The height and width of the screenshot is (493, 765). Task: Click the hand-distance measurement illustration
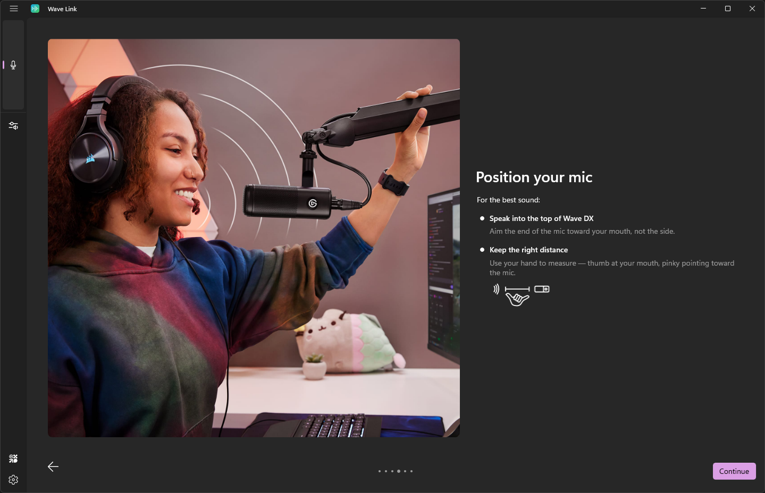(x=520, y=295)
